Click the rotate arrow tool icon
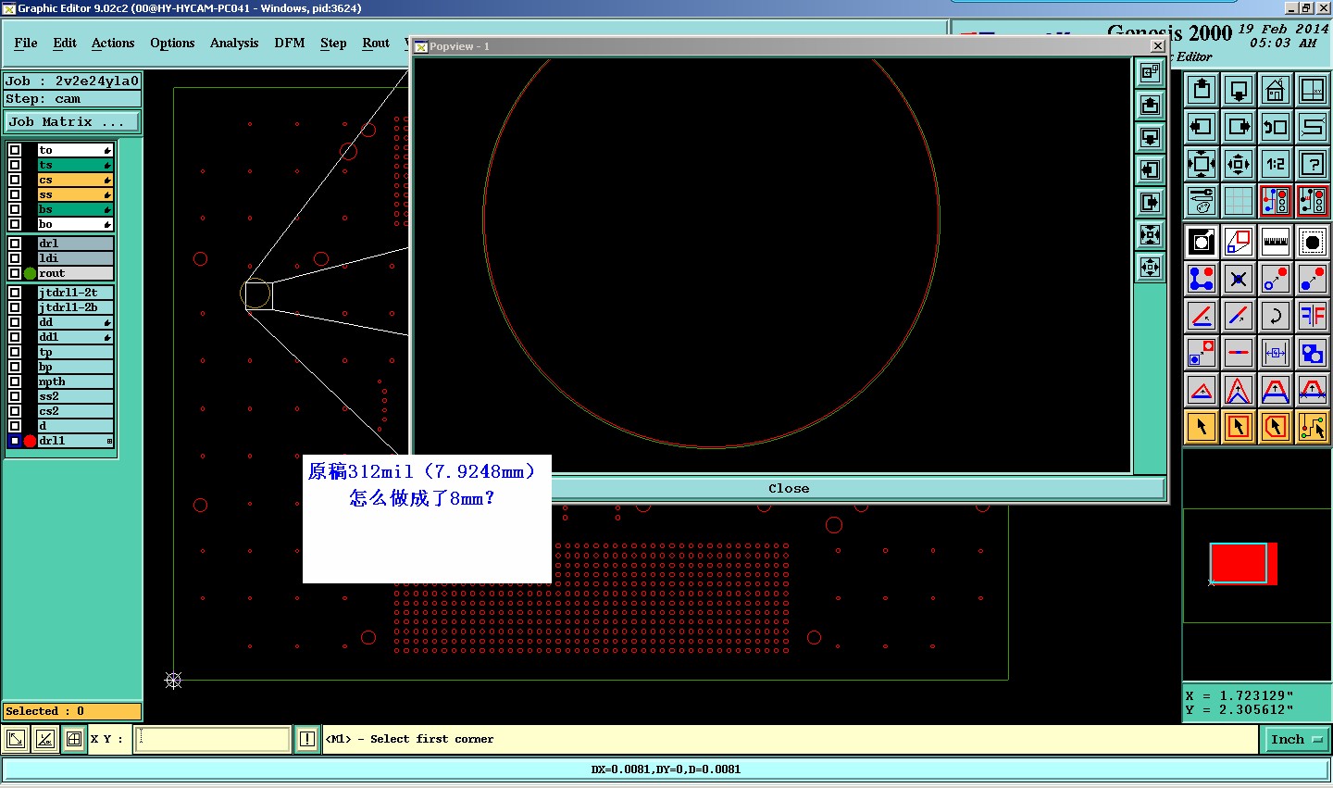Screen dimensions: 1333x788 click(1275, 316)
